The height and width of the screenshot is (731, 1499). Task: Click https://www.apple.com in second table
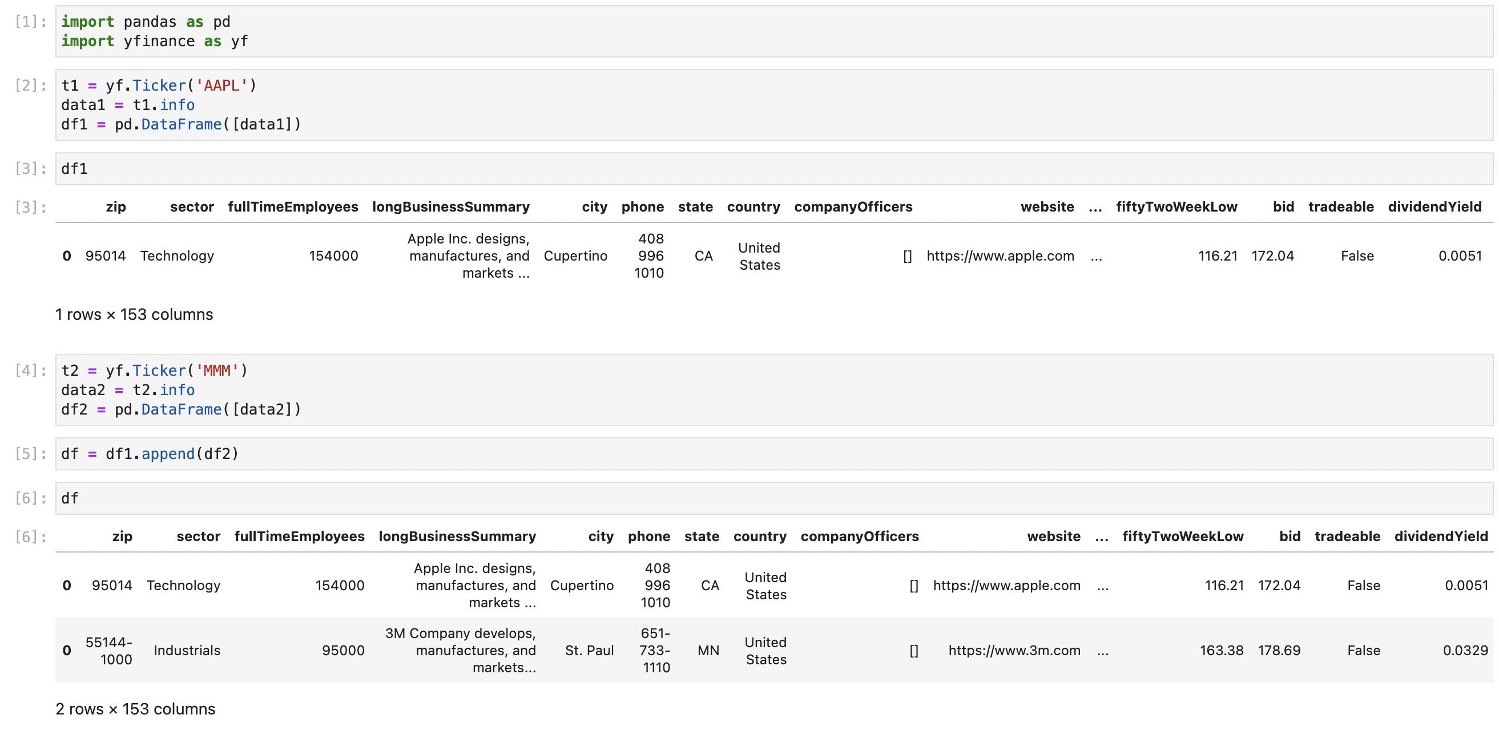tap(1007, 585)
